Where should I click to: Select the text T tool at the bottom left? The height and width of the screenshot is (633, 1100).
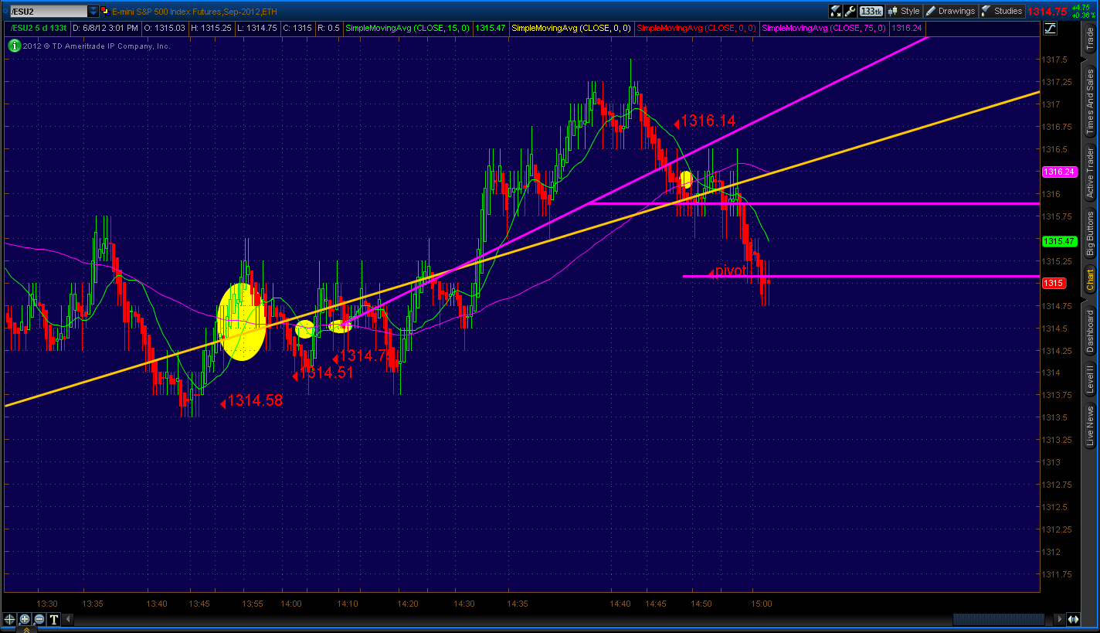(54, 619)
